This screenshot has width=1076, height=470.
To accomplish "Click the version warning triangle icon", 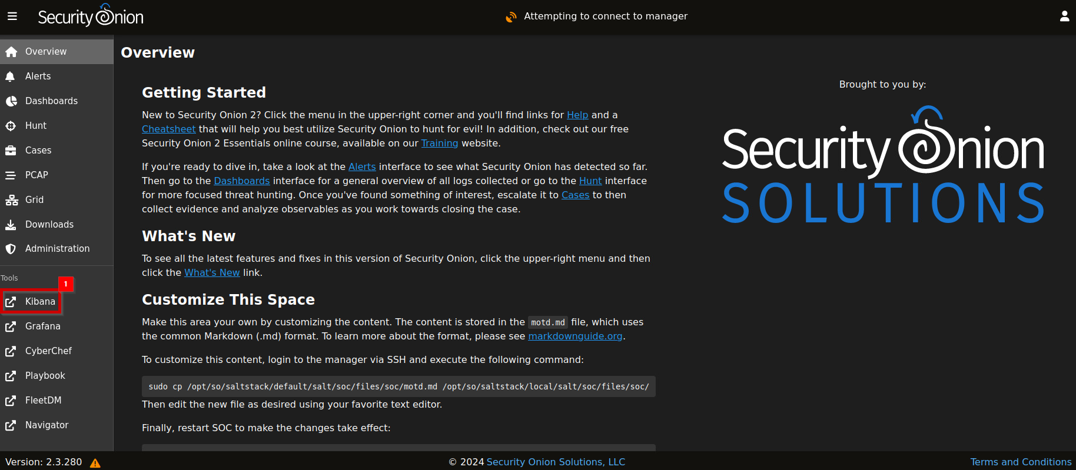I will 95,463.
